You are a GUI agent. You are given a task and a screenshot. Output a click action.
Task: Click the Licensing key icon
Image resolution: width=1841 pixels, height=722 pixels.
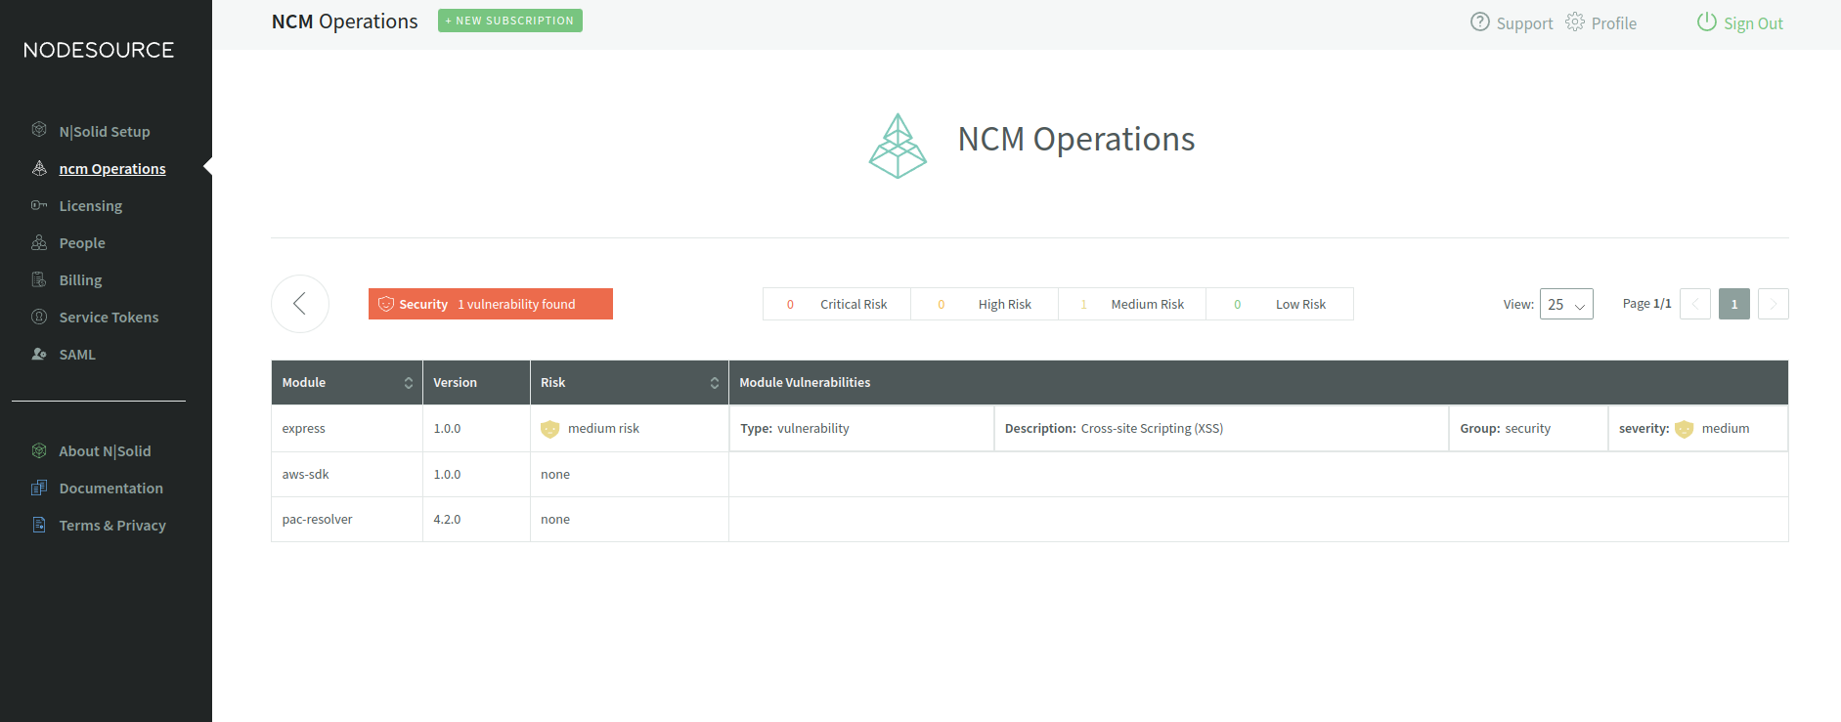(x=39, y=205)
